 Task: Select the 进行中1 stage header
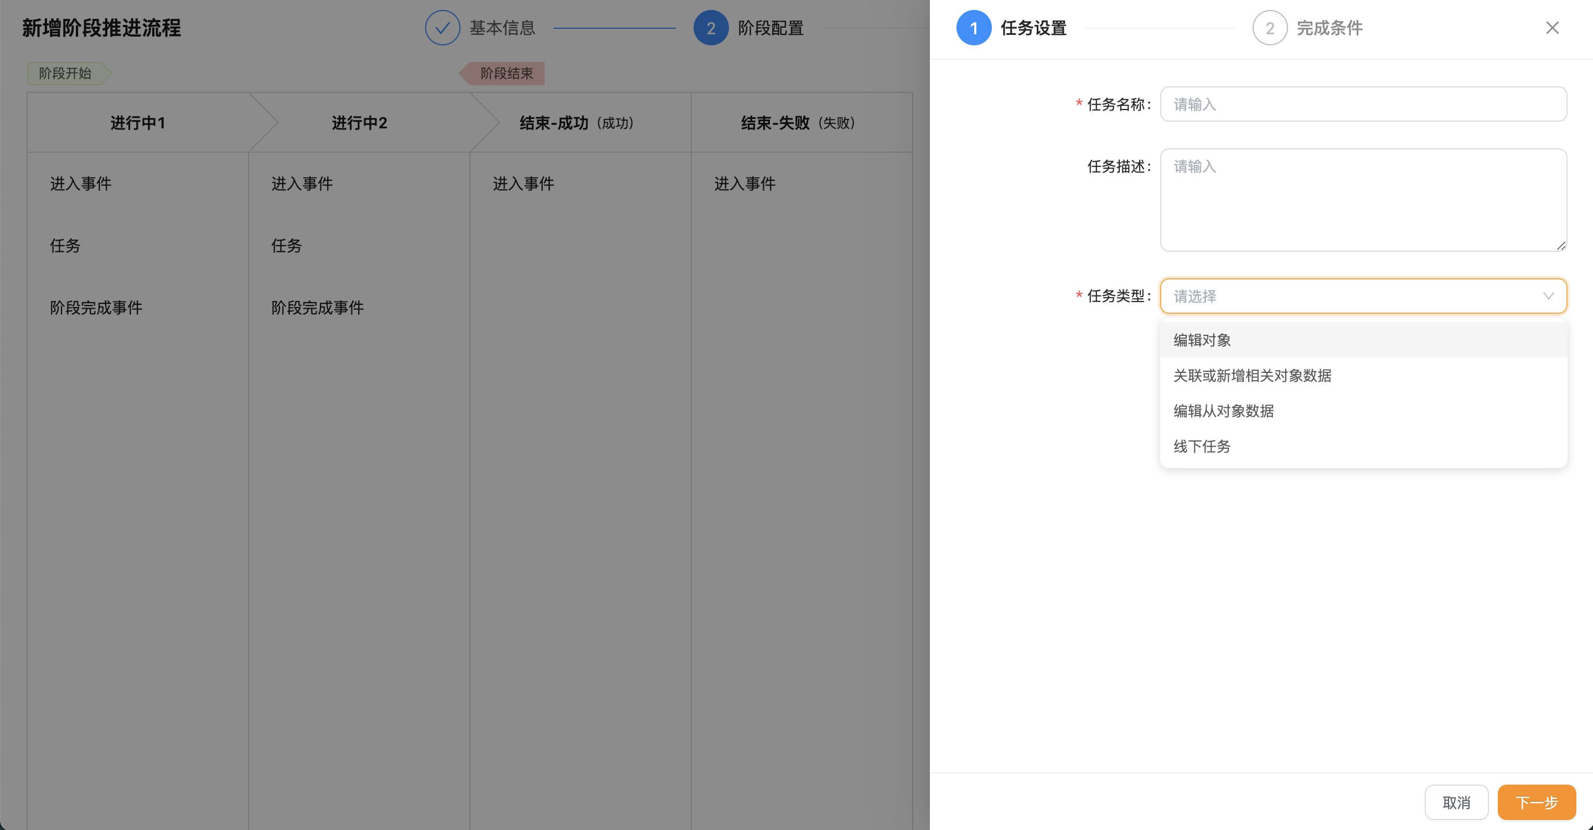tap(137, 123)
